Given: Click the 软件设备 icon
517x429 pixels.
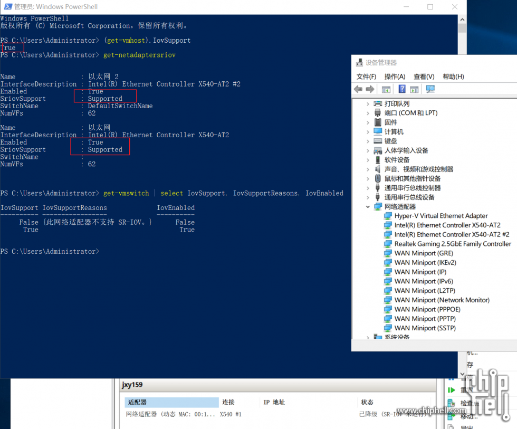Looking at the screenshot, I should (x=378, y=160).
